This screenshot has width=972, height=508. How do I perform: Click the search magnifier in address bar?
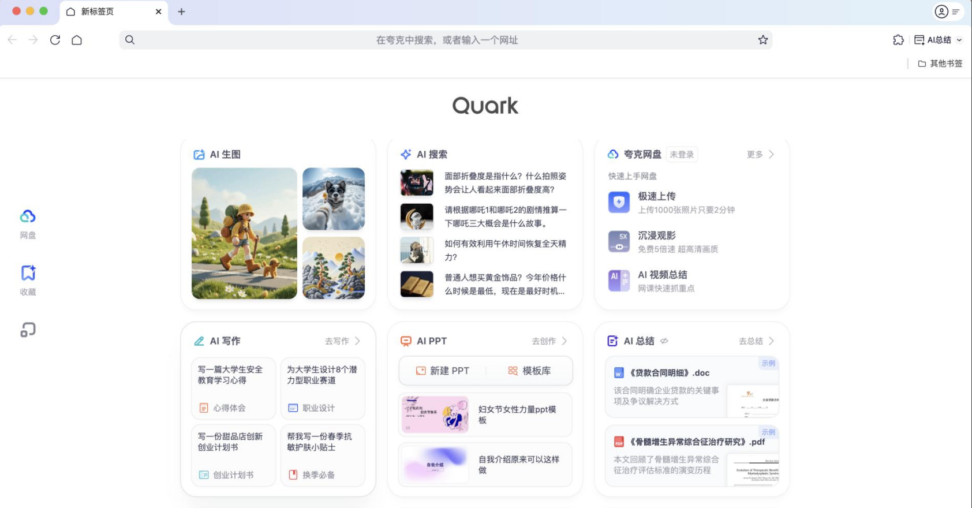(x=130, y=40)
